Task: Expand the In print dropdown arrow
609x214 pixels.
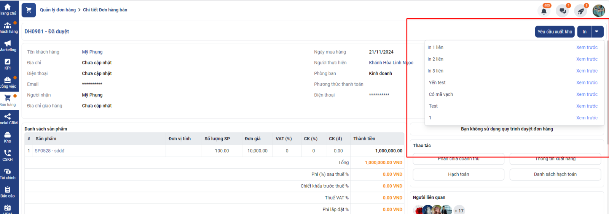Action: (x=597, y=32)
